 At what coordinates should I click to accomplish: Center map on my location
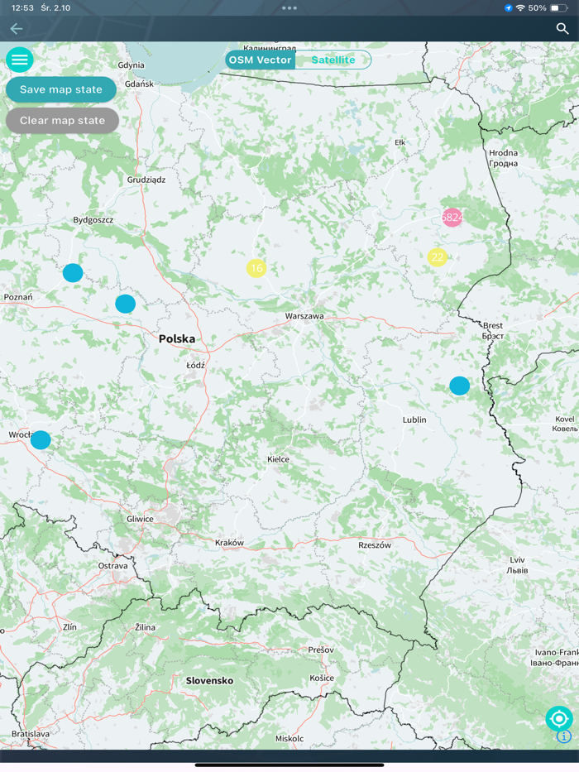(x=559, y=719)
